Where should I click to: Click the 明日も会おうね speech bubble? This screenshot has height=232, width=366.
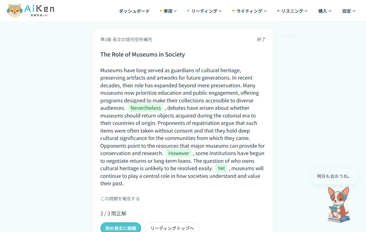(x=334, y=176)
